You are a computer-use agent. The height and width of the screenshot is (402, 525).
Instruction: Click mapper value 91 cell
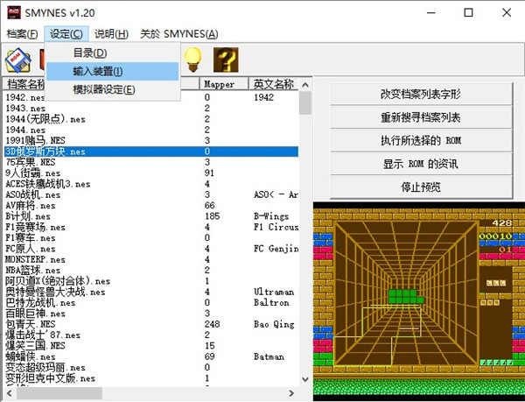click(209, 173)
